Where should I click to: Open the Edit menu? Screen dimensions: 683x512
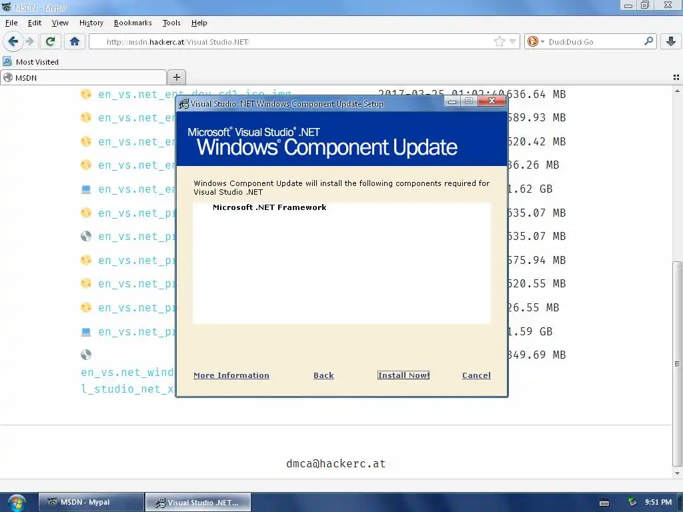point(35,23)
